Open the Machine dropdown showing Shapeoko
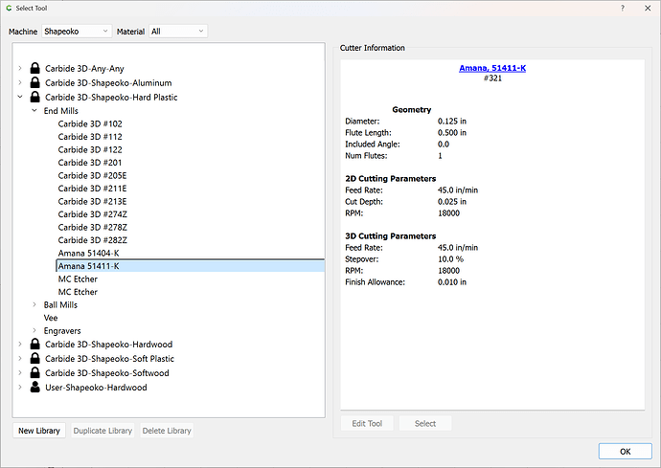 tap(77, 32)
